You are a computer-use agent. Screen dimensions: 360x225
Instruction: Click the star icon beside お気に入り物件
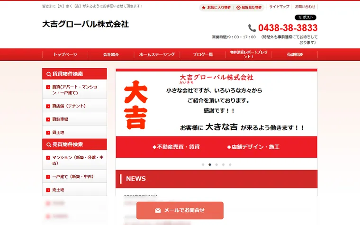pyautogui.click(x=203, y=8)
